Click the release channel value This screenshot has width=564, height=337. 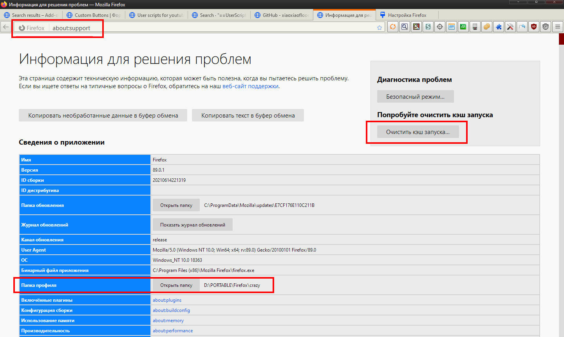coord(160,239)
